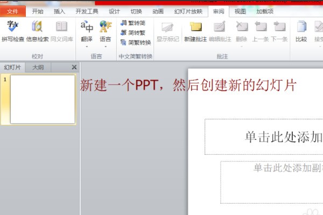This screenshot has height=215, width=323.
Task: Switch to the 幻灯片放映 ribbon tab
Action: point(188,11)
